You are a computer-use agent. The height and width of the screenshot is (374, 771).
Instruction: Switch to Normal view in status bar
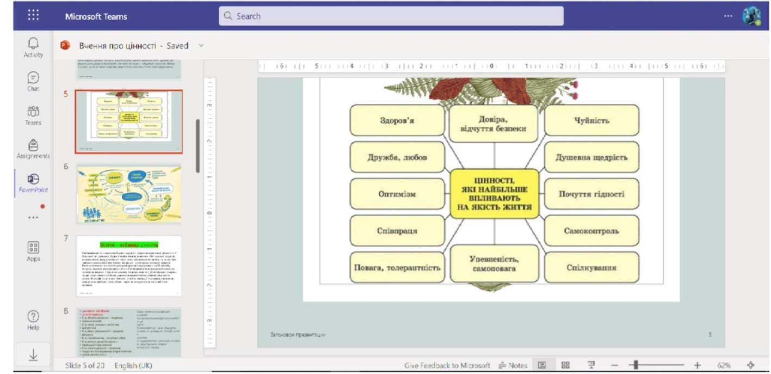542,365
